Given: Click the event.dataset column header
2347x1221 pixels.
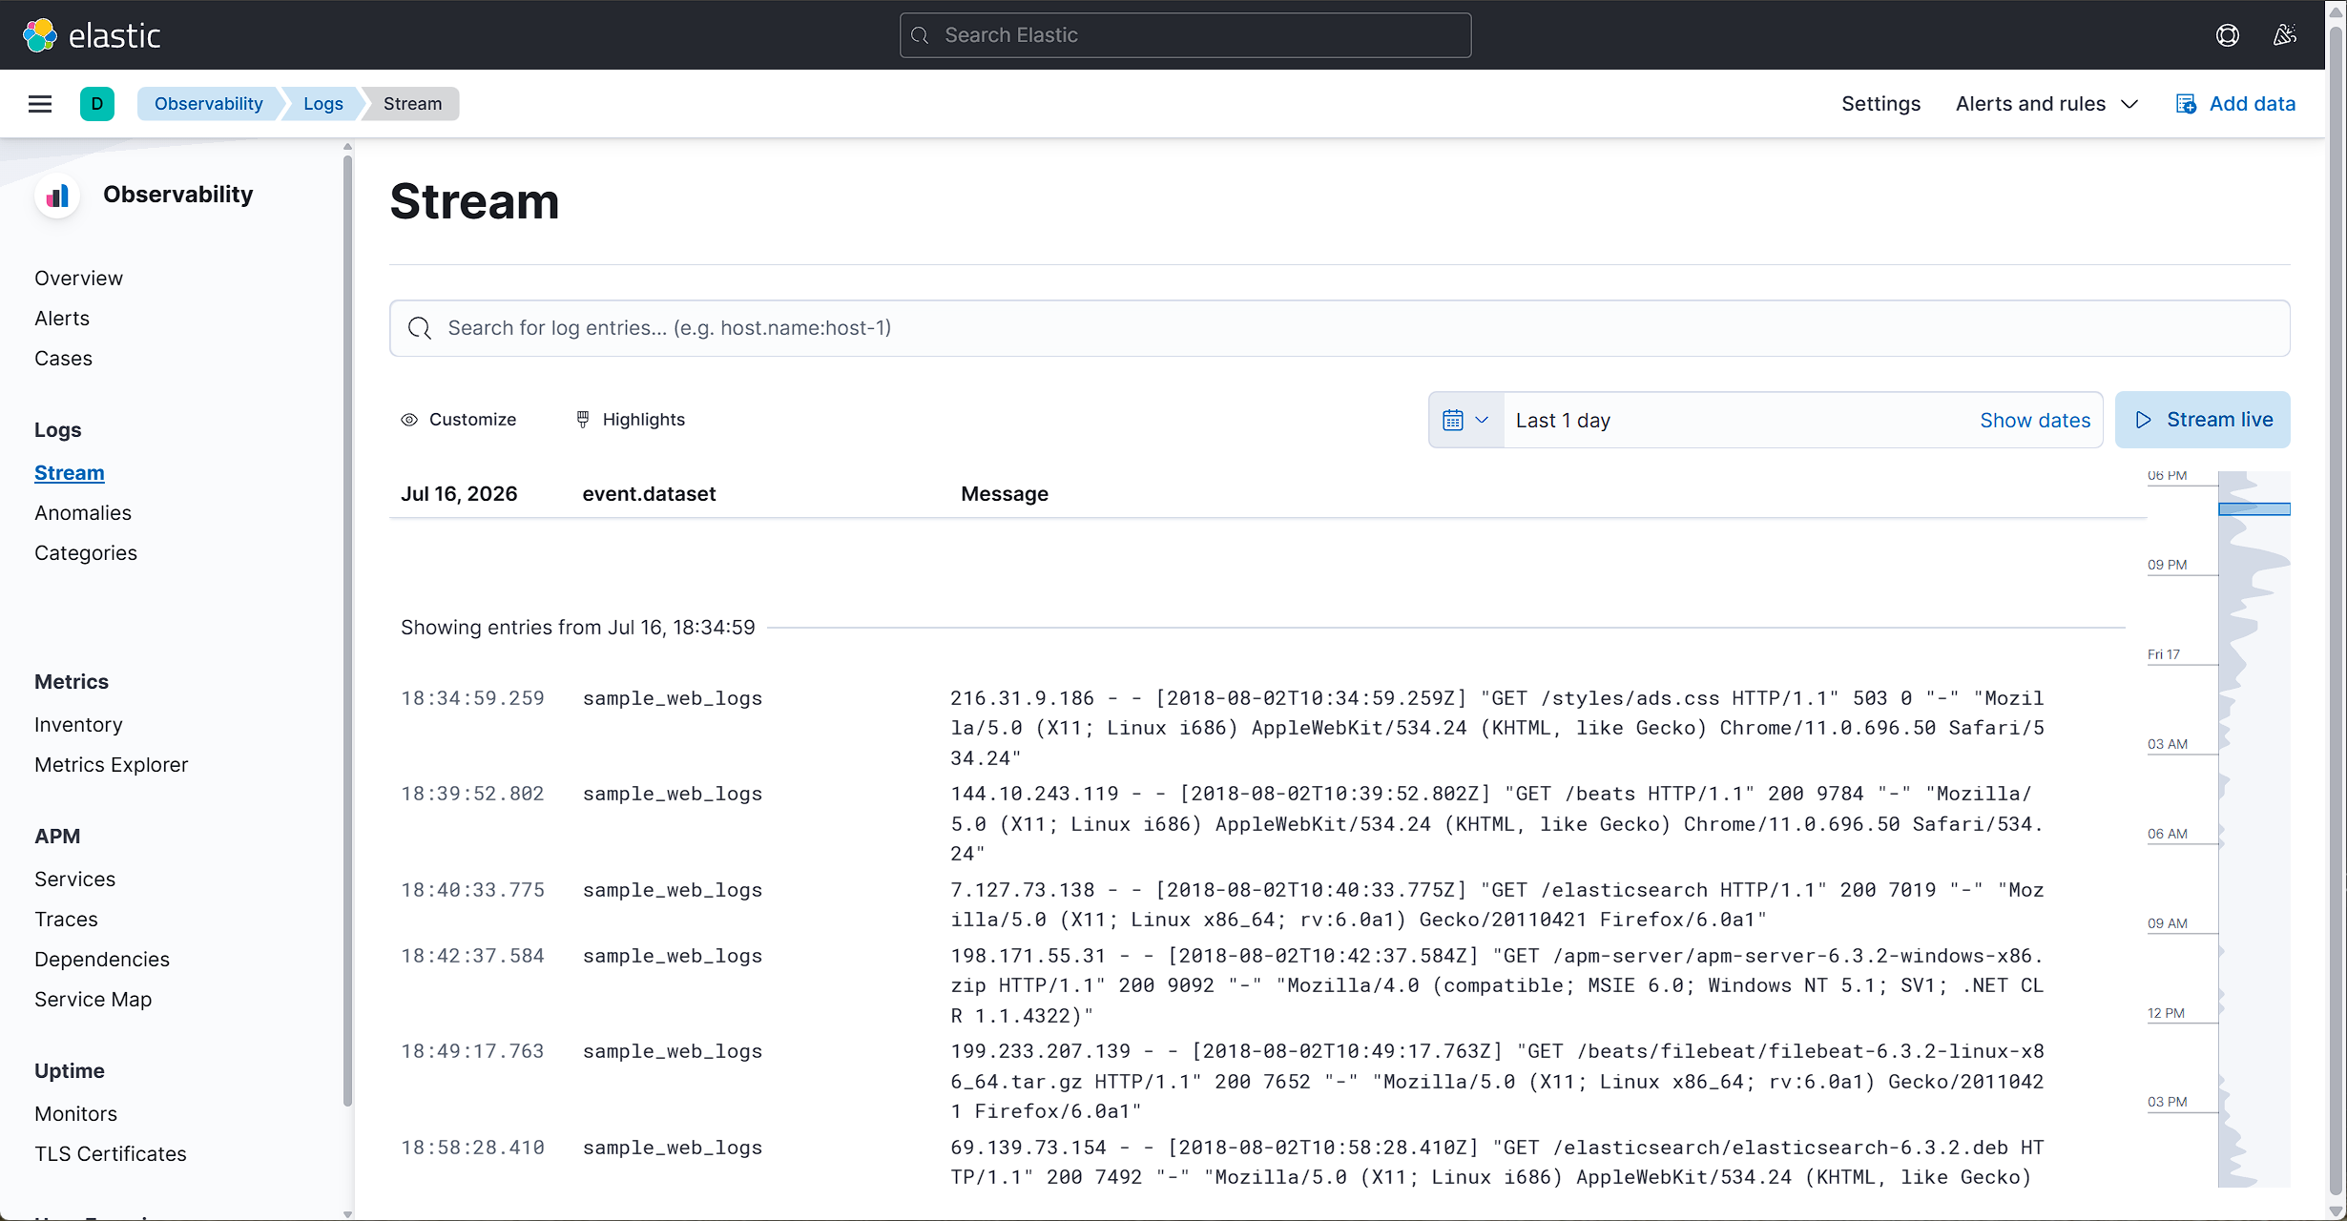Looking at the screenshot, I should pyautogui.click(x=649, y=494).
